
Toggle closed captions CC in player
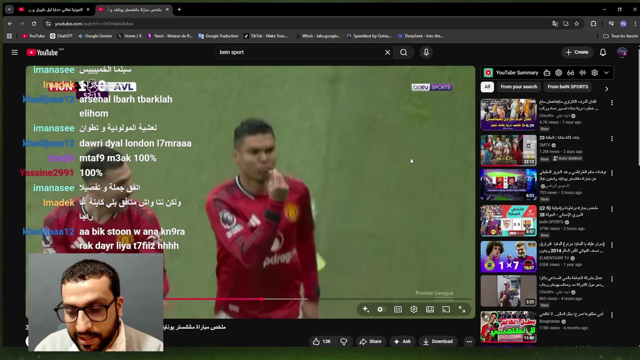coord(398,309)
